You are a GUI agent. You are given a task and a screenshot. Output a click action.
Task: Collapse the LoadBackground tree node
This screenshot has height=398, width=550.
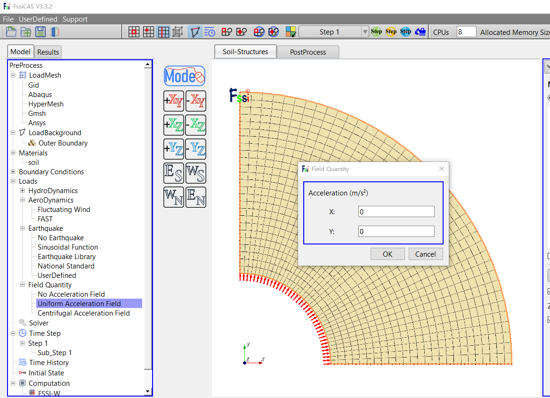(x=13, y=133)
